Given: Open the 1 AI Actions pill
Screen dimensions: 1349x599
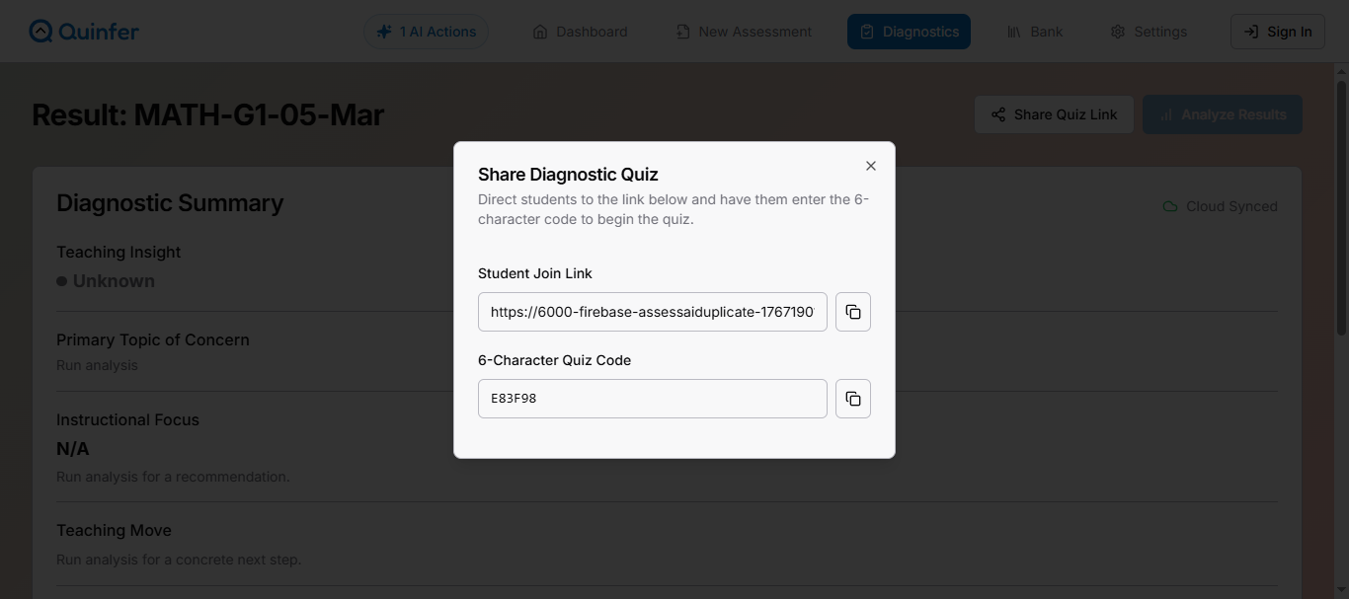Looking at the screenshot, I should pyautogui.click(x=427, y=32).
